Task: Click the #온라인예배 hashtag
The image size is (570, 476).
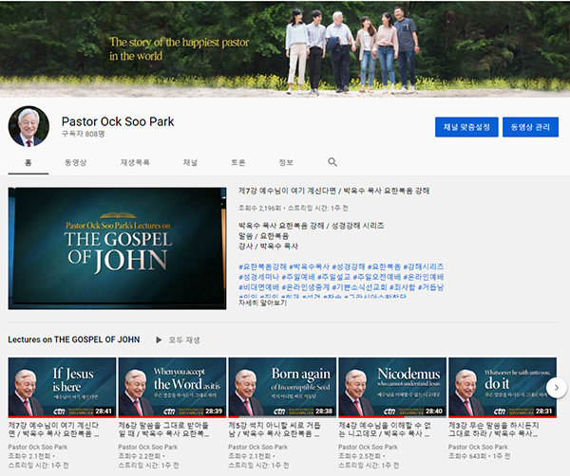Action: 423,277
